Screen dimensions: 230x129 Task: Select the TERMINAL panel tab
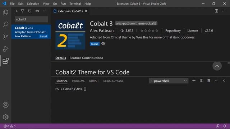click(61, 81)
